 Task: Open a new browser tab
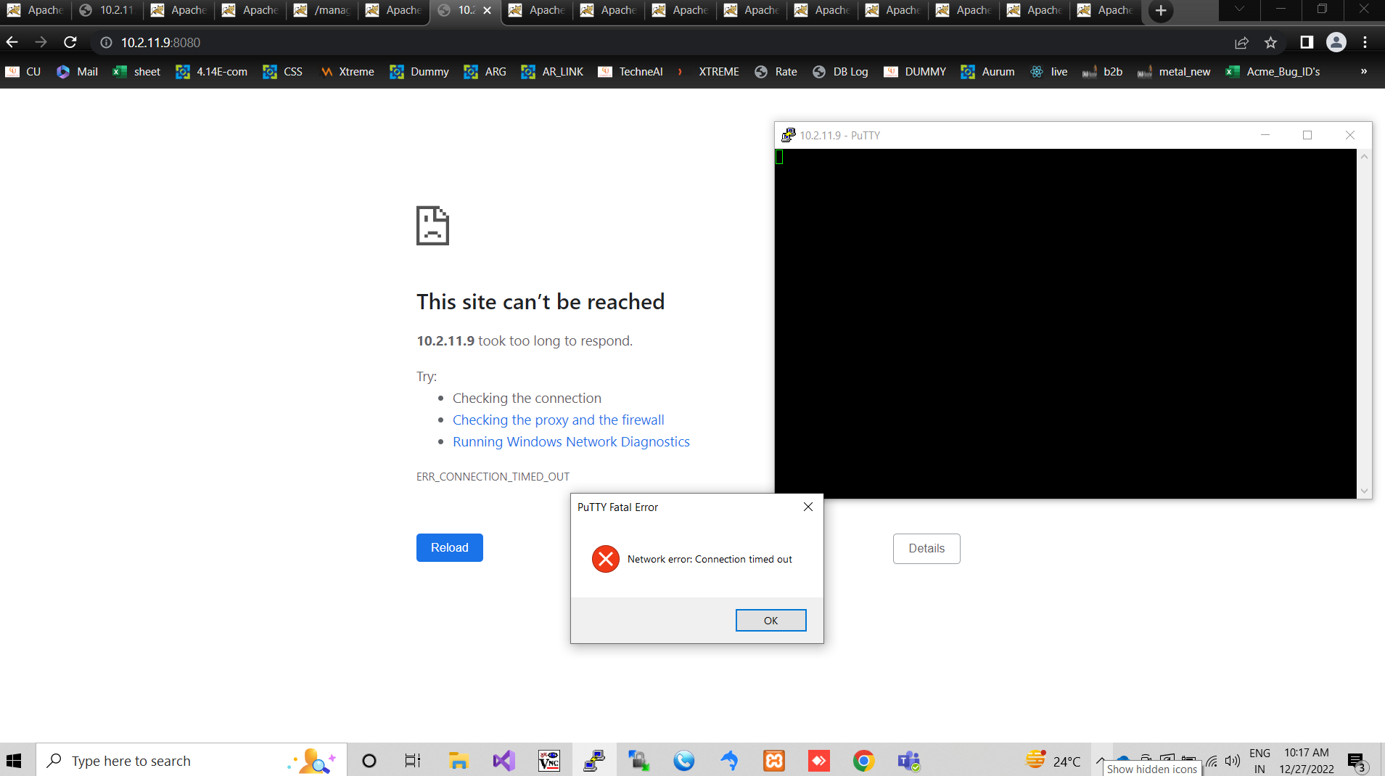tap(1161, 10)
